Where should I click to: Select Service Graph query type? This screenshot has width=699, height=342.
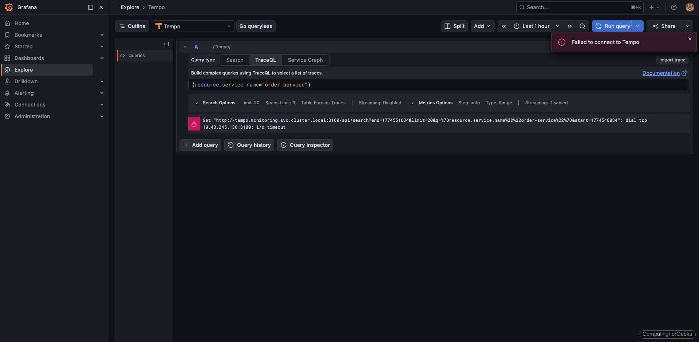[x=305, y=60]
